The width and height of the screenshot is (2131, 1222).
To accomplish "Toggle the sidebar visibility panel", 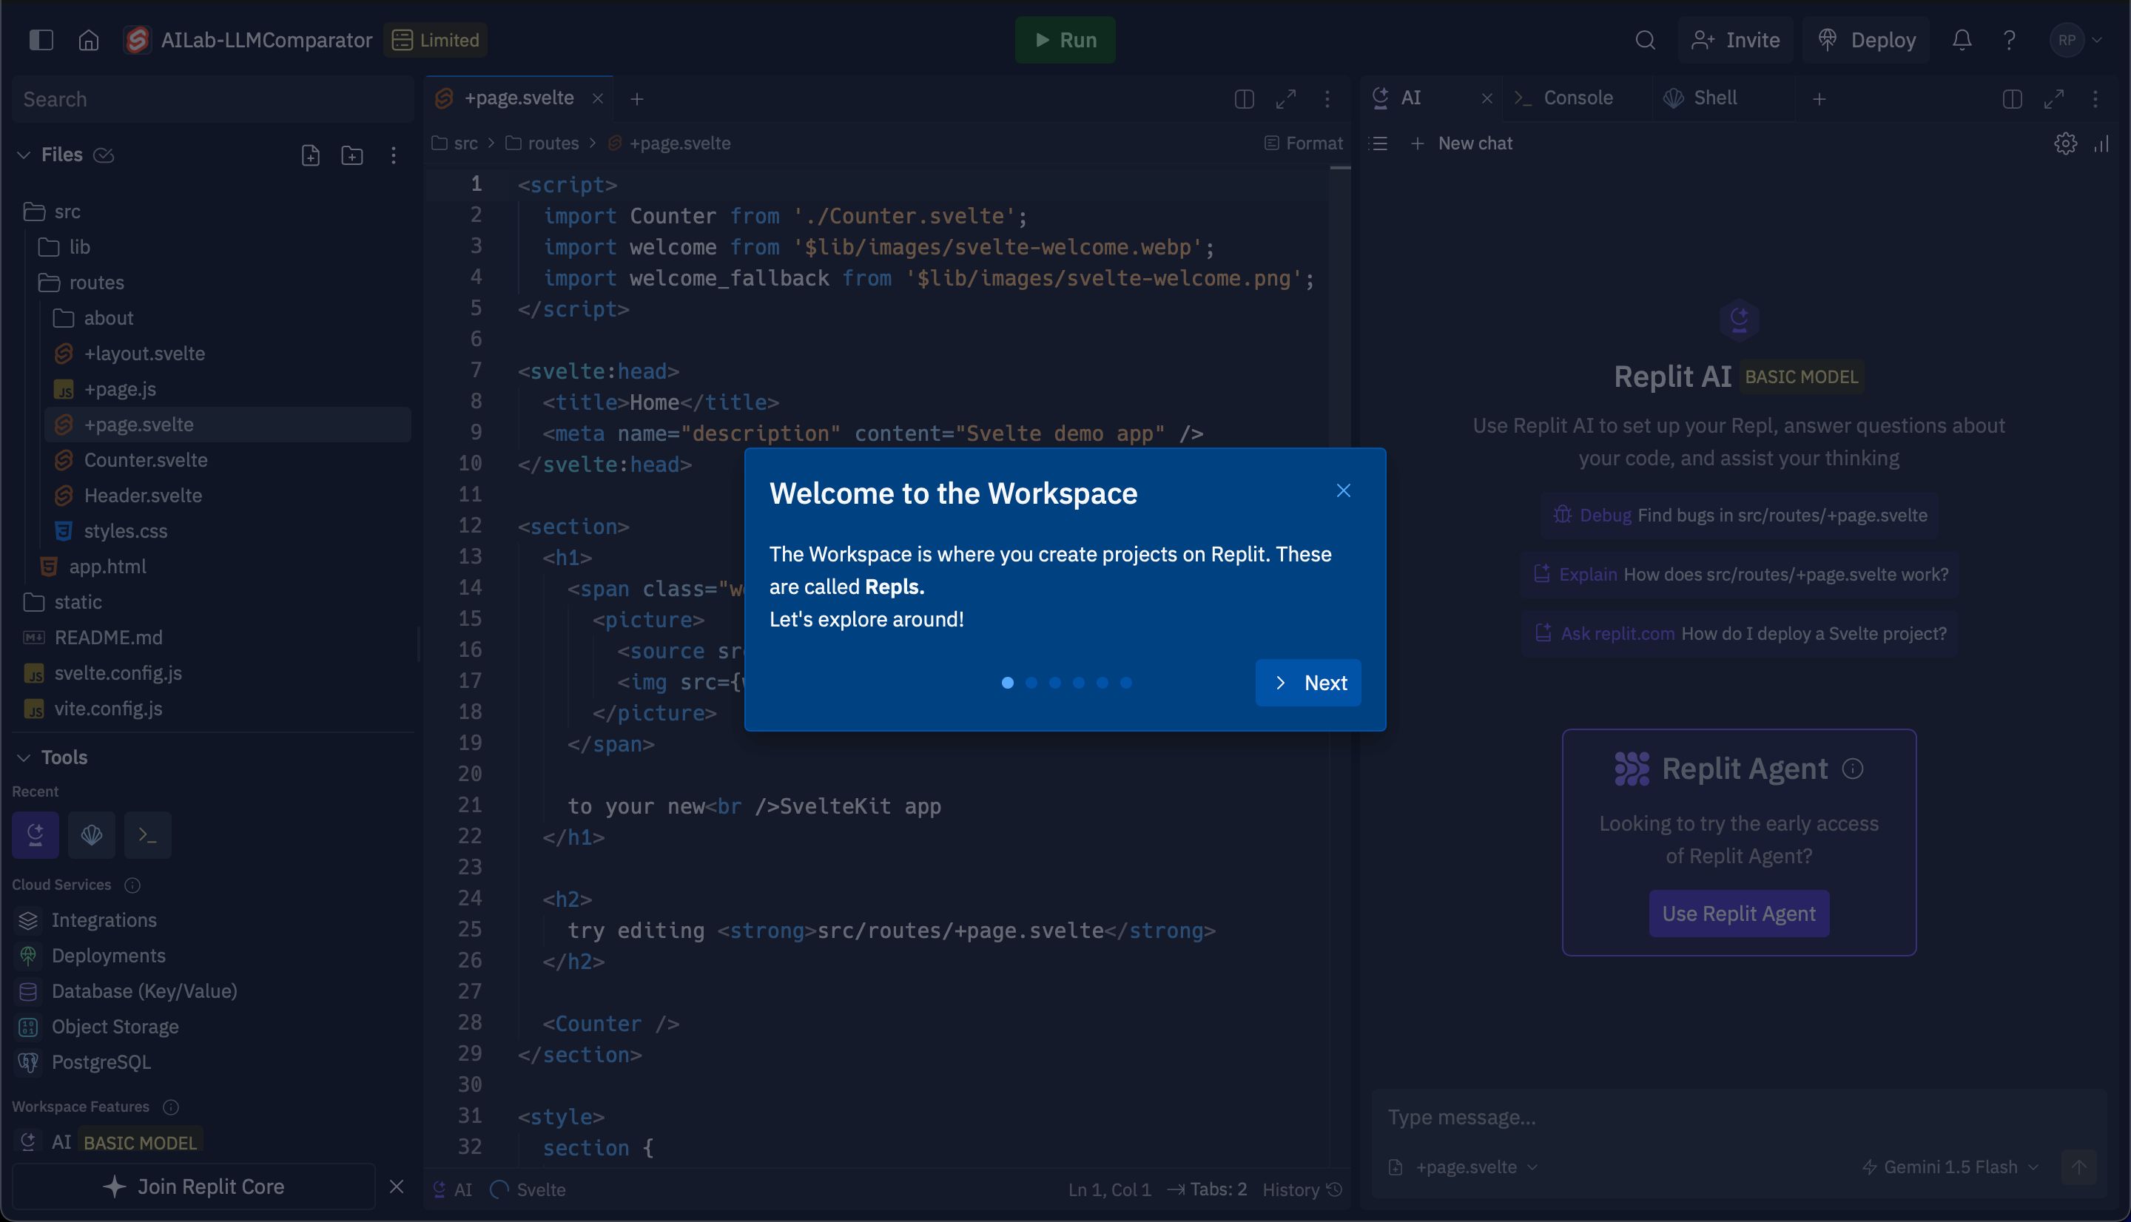I will click(41, 39).
